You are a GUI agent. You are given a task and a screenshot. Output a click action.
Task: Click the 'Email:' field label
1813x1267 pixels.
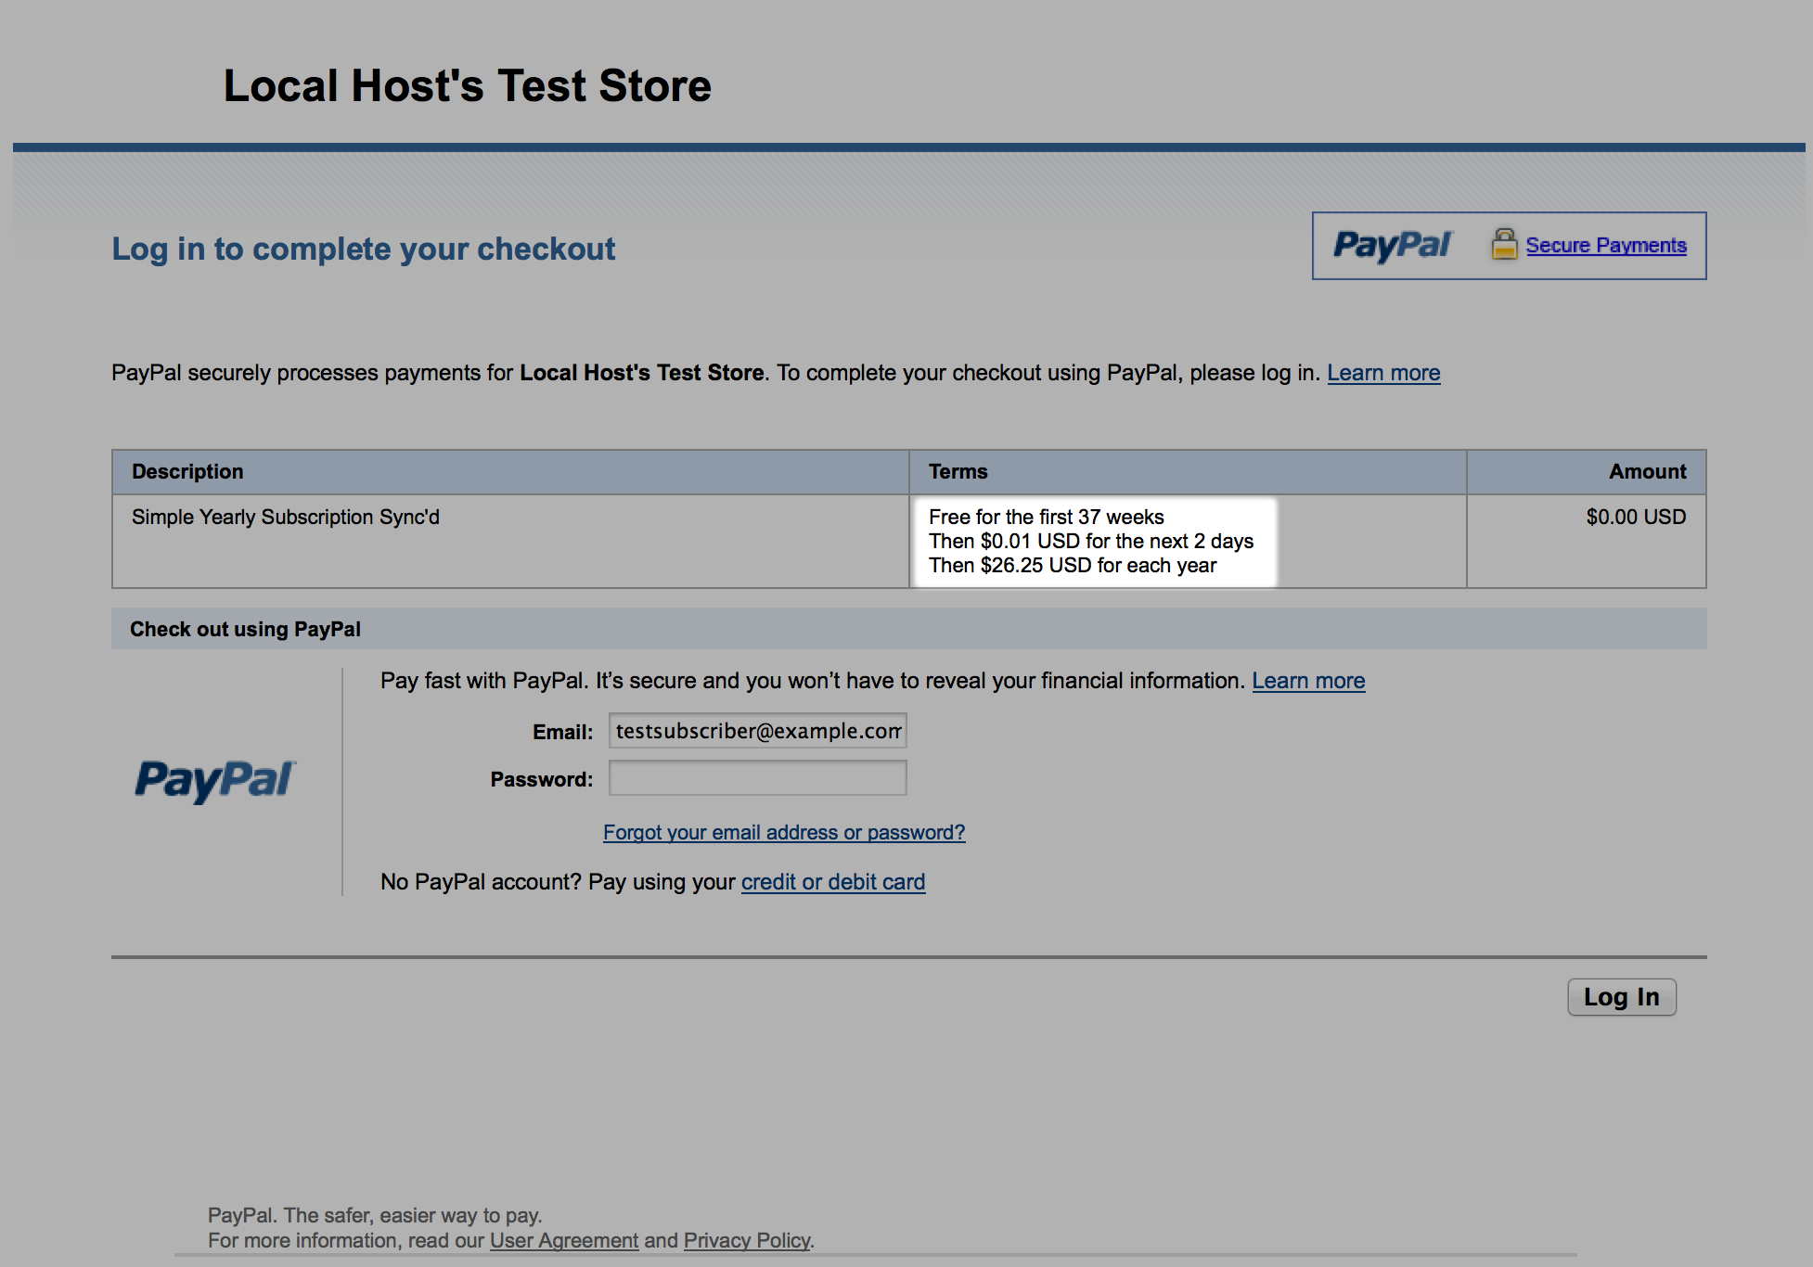(x=563, y=732)
